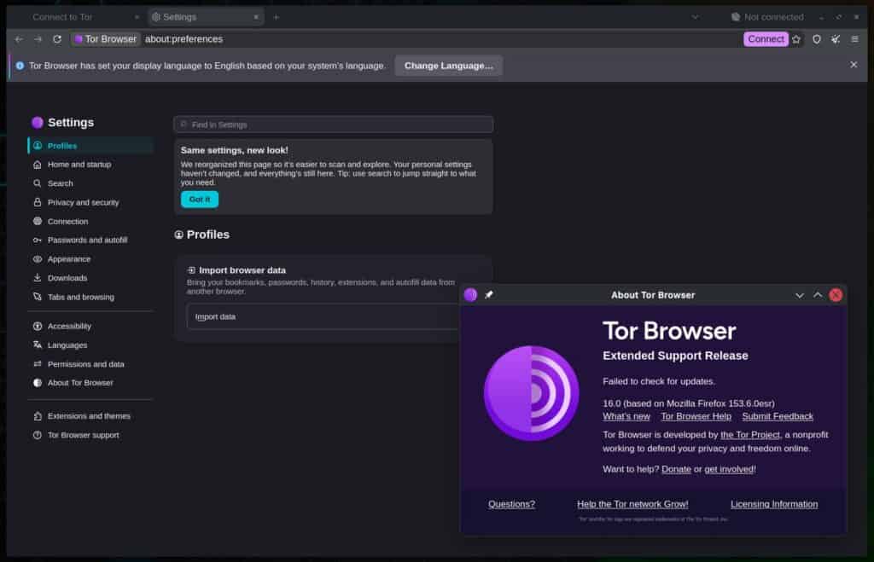Open the Profiles settings category
The width and height of the screenshot is (874, 562).
[x=90, y=145]
